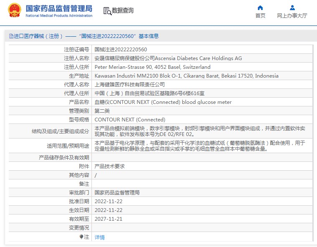Viewport: 317px width, 247px height.
Task: Click the document icon before 进口医疗器械
Action: coord(11,36)
